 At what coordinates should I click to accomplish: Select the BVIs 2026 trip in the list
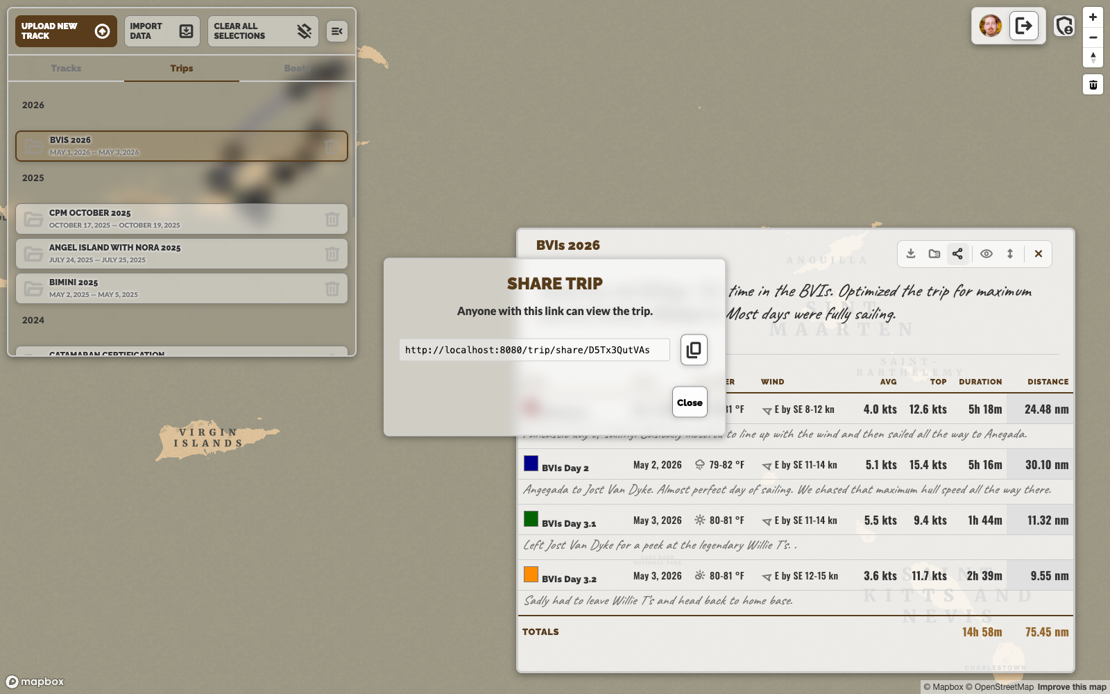pos(182,146)
